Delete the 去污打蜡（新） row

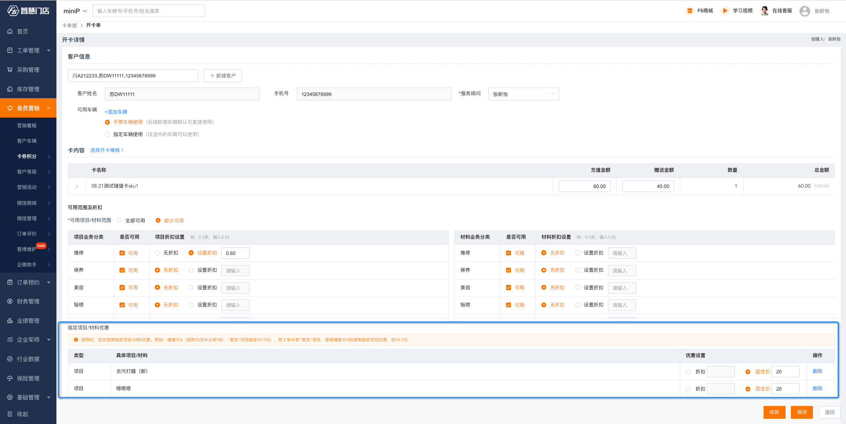tap(817, 371)
